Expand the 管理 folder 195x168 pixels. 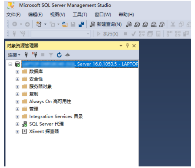pyautogui.click(x=17, y=109)
